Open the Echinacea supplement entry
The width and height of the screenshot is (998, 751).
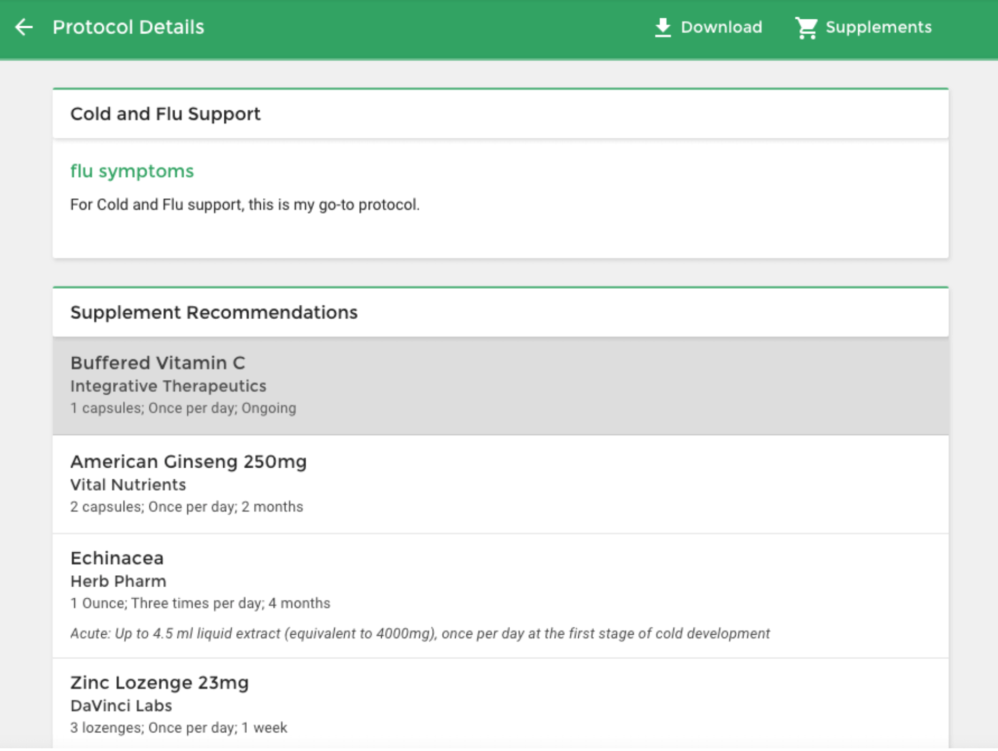[501, 595]
